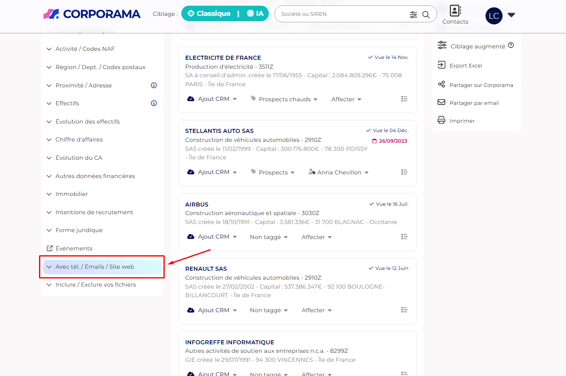Click Export Excel option

[x=466, y=65]
